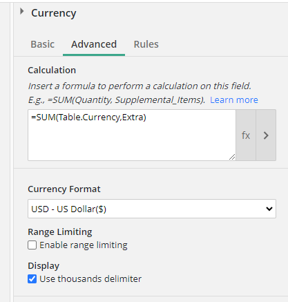The width and height of the screenshot is (288, 302).
Task: Click the down arrow of Currency Format selector
Action: [x=269, y=209]
